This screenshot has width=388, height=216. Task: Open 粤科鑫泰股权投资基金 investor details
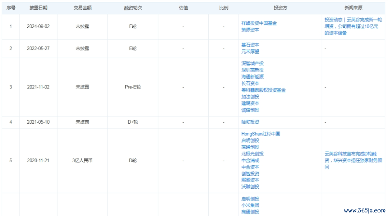[x=263, y=90]
